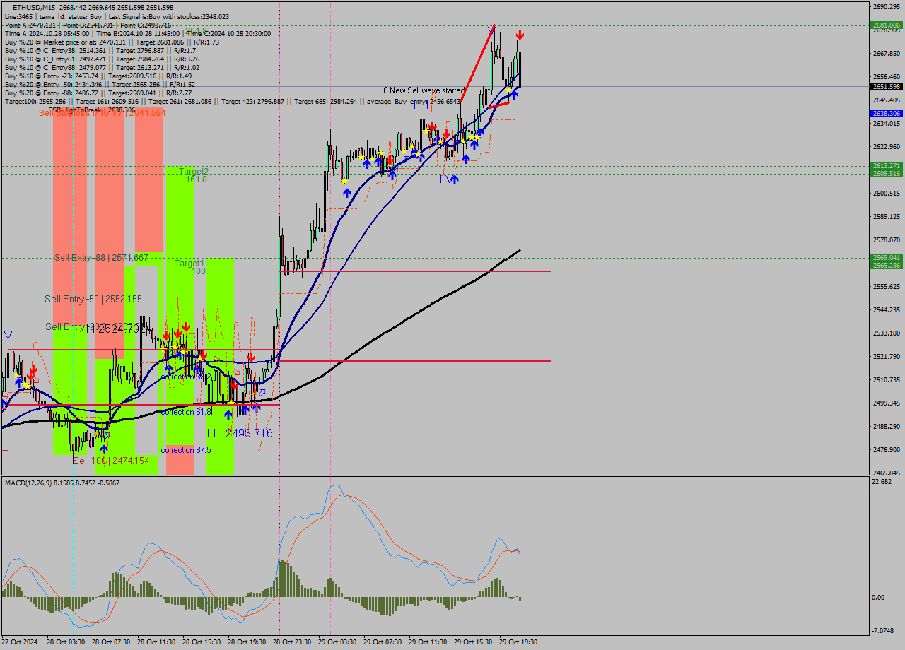Click the green 2565.286 price tag

886,265
